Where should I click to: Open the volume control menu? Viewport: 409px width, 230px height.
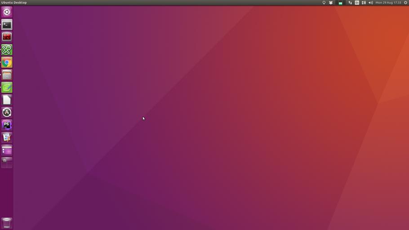click(370, 3)
